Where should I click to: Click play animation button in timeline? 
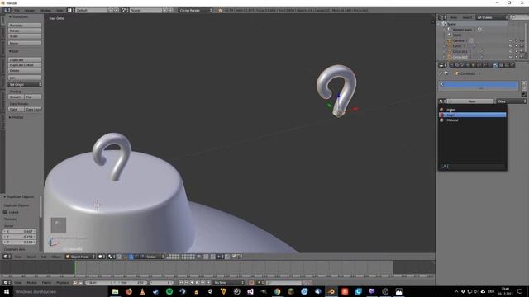[198, 282]
